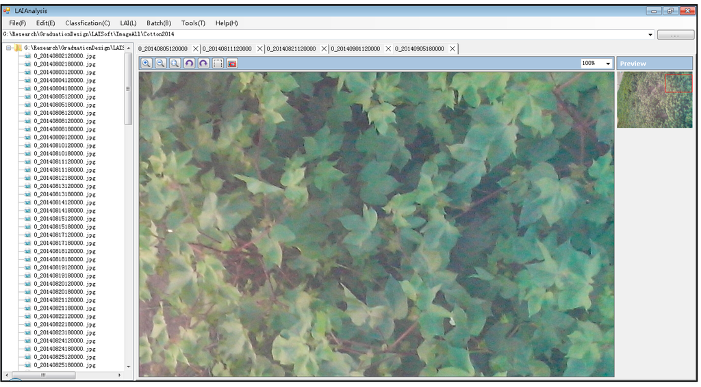Click the red image tool icon
The width and height of the screenshot is (701, 387).
(232, 63)
